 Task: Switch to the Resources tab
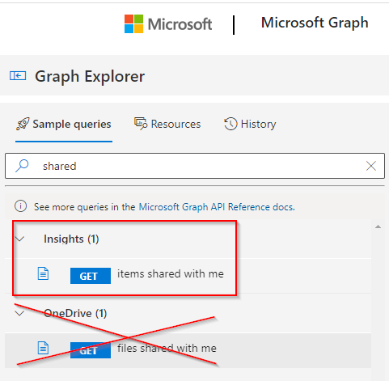point(167,124)
